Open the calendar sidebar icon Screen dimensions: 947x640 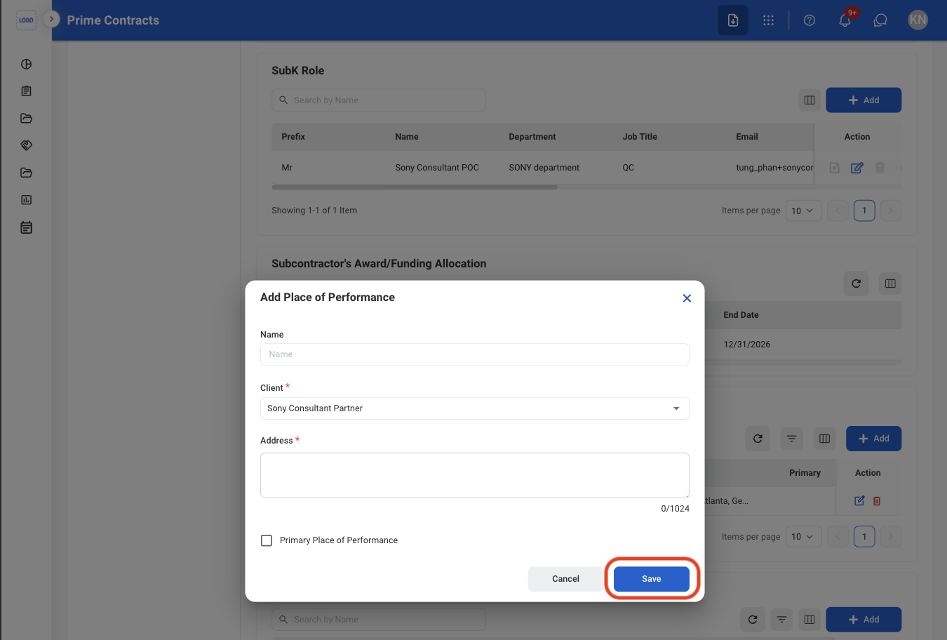(26, 227)
